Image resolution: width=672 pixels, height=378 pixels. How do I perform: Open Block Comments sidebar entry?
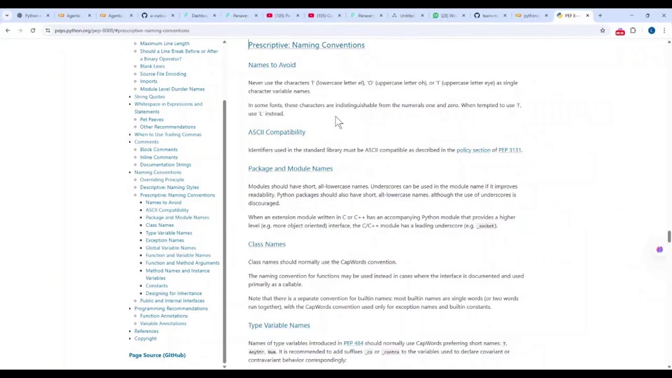point(159,150)
